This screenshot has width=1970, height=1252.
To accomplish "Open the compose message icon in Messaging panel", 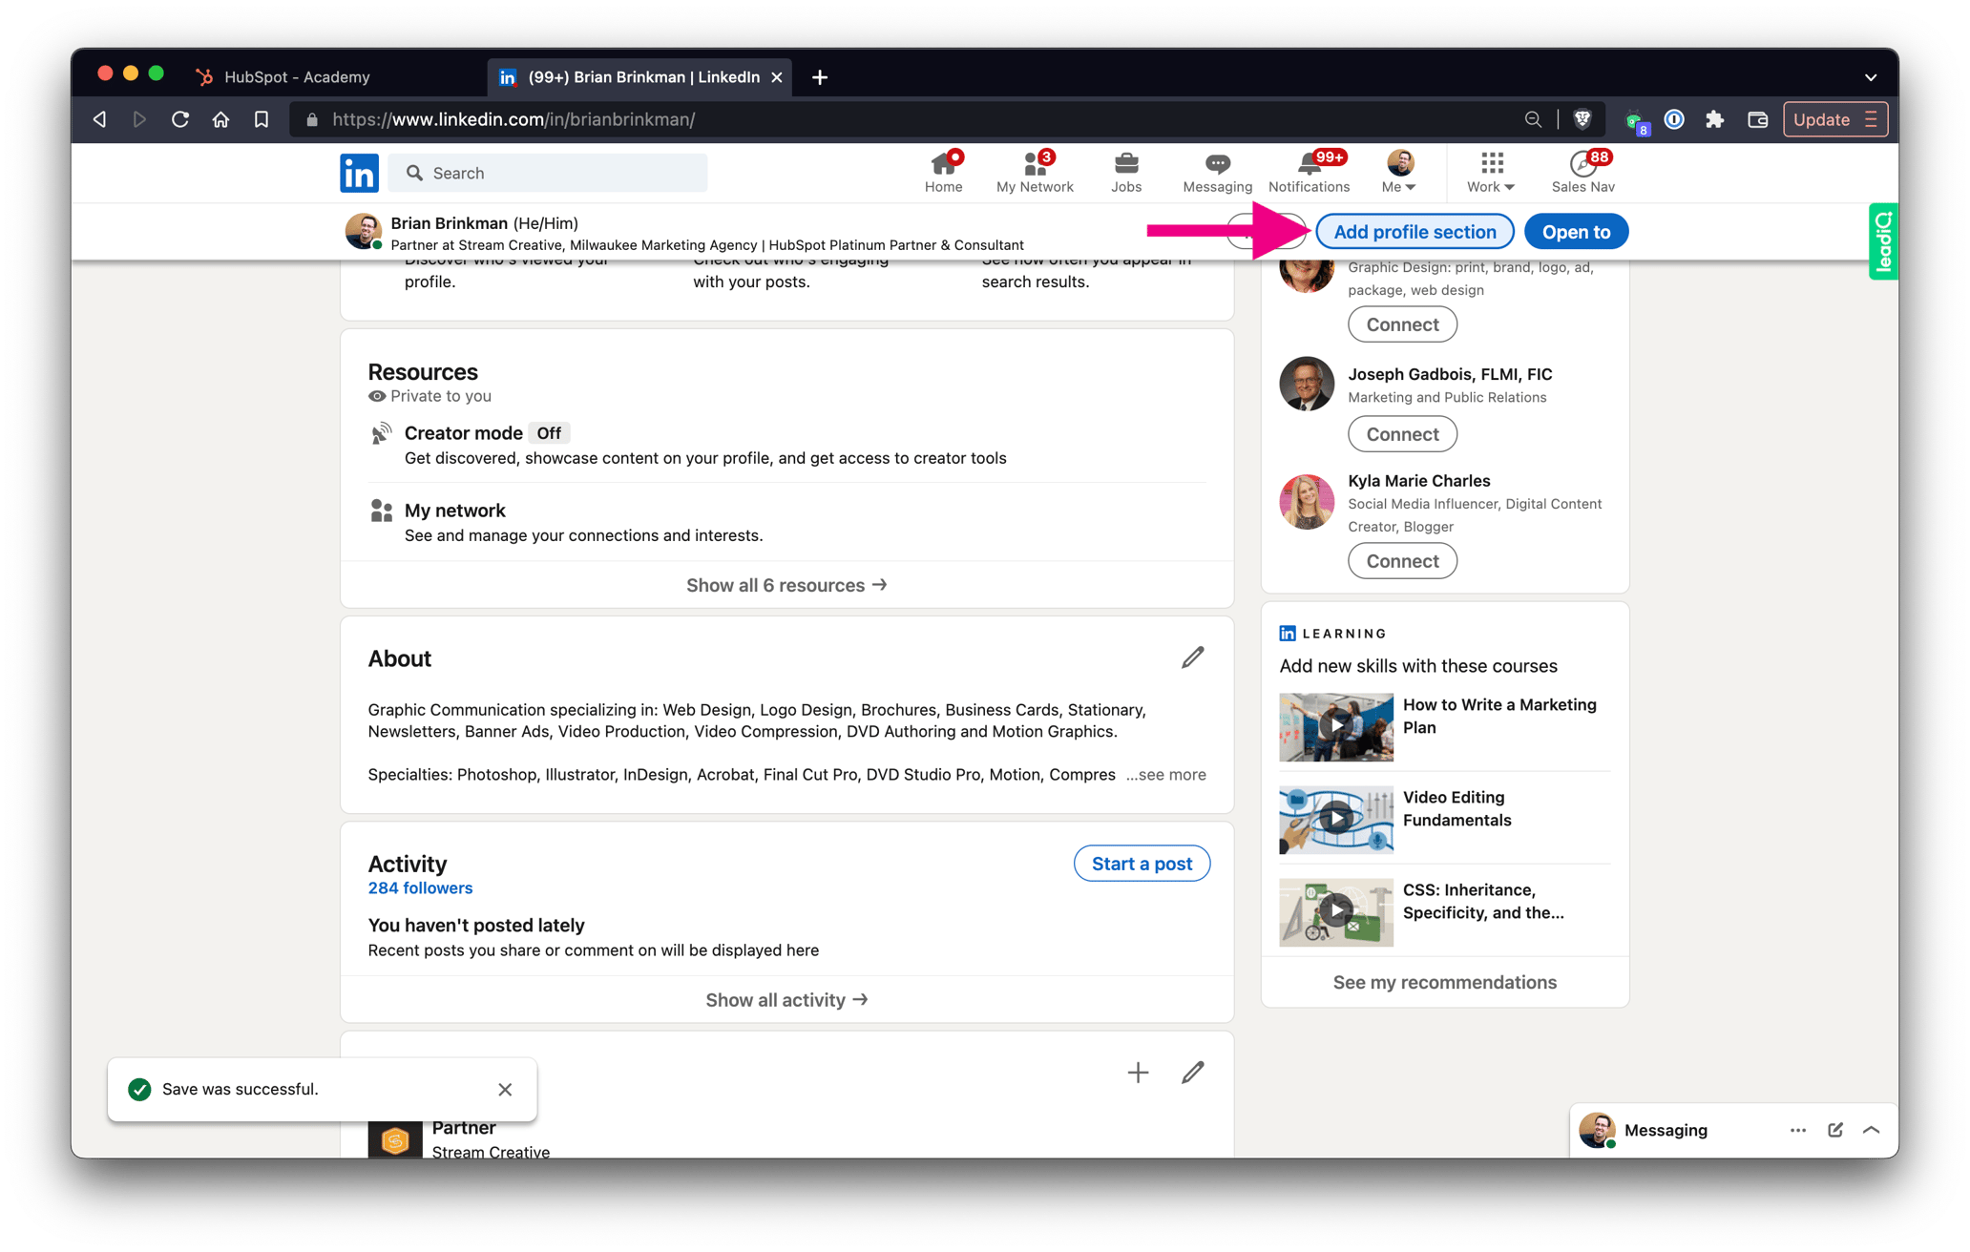I will click(1834, 1130).
